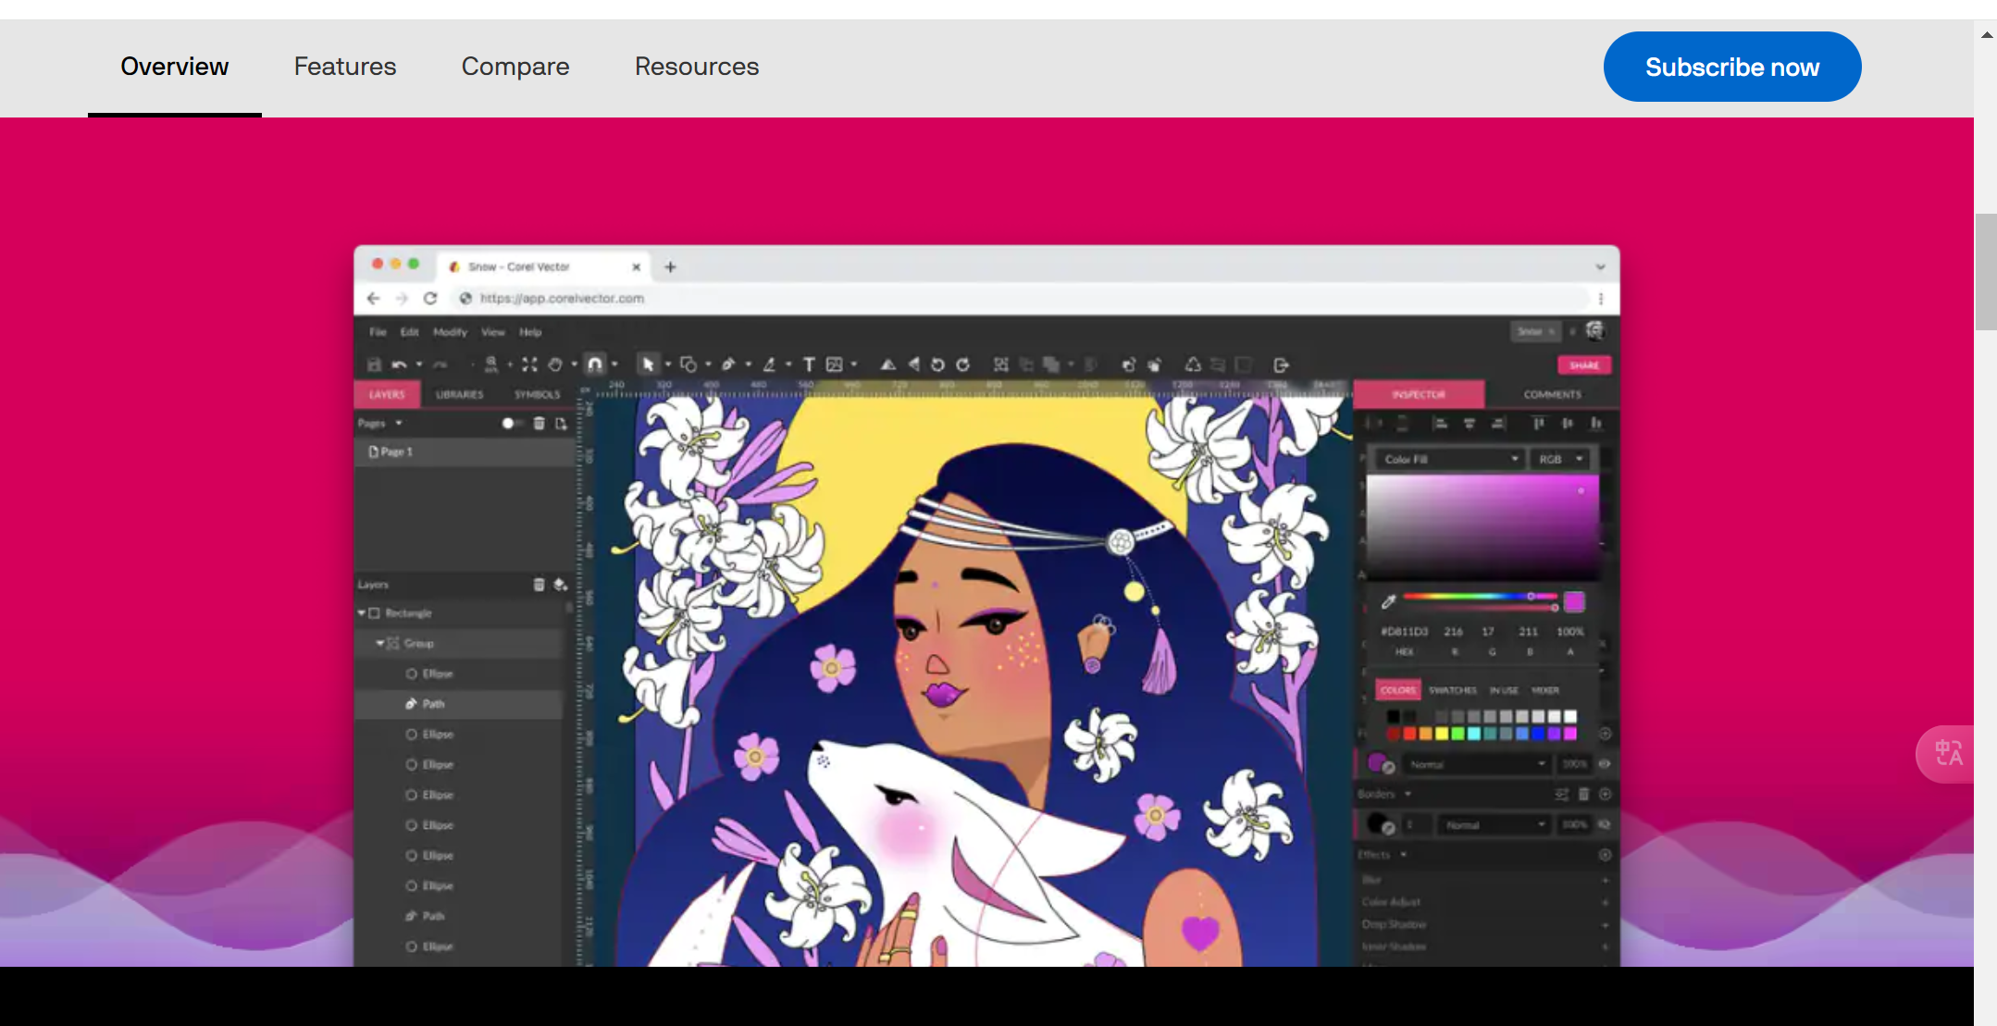Click the Export arrow icon in toolbar
1997x1026 pixels.
click(x=1281, y=365)
